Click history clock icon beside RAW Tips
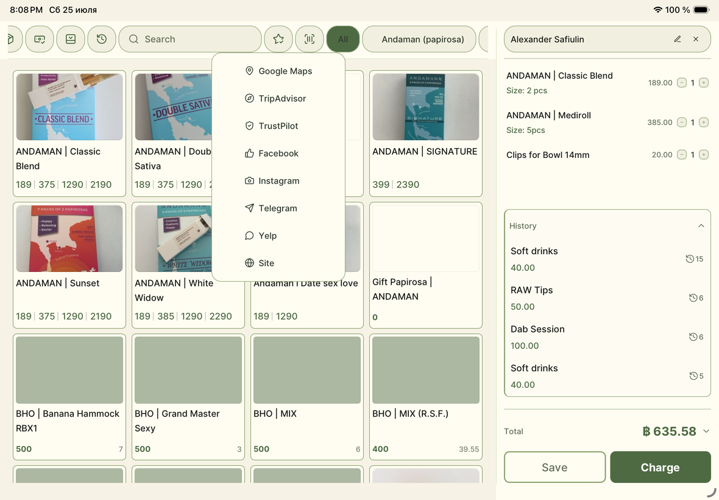 pos(693,298)
